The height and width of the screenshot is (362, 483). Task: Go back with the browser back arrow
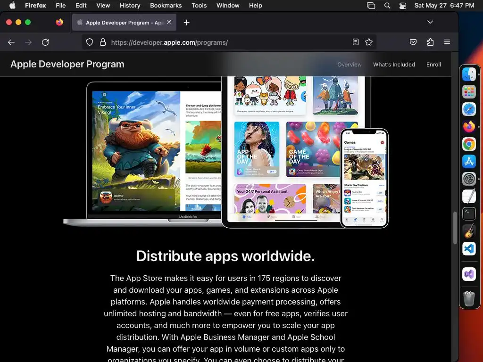click(x=11, y=42)
